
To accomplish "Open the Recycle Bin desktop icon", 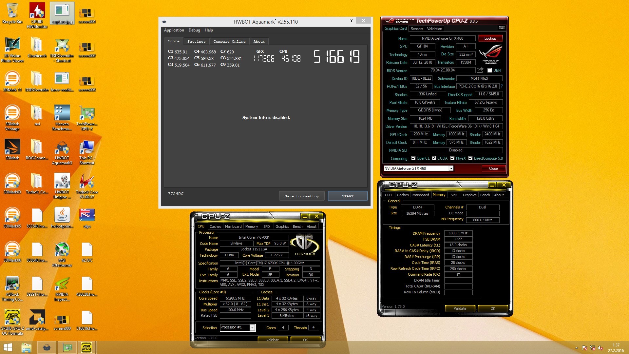I will pyautogui.click(x=12, y=13).
